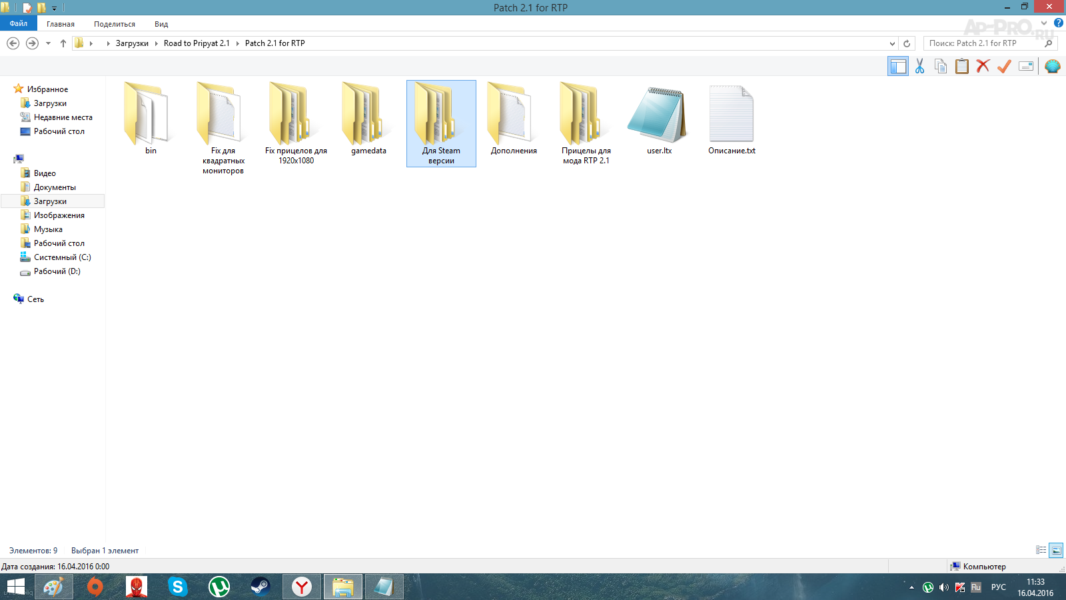The height and width of the screenshot is (600, 1066).
Task: Go back with the back arrow
Action: [13, 43]
